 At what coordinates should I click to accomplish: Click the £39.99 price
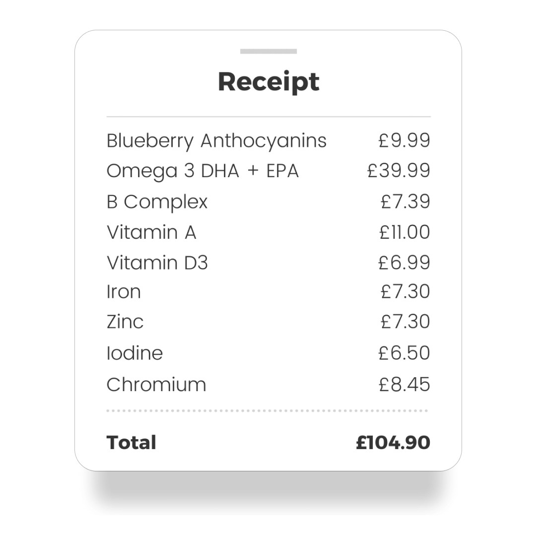(x=399, y=171)
